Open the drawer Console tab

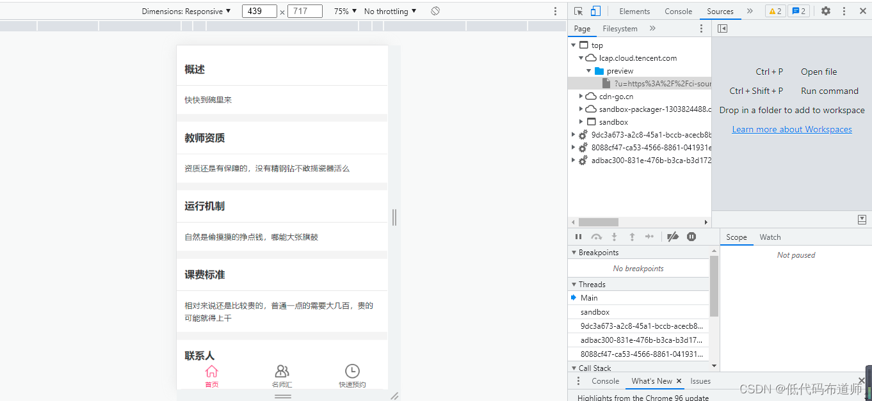click(x=605, y=381)
